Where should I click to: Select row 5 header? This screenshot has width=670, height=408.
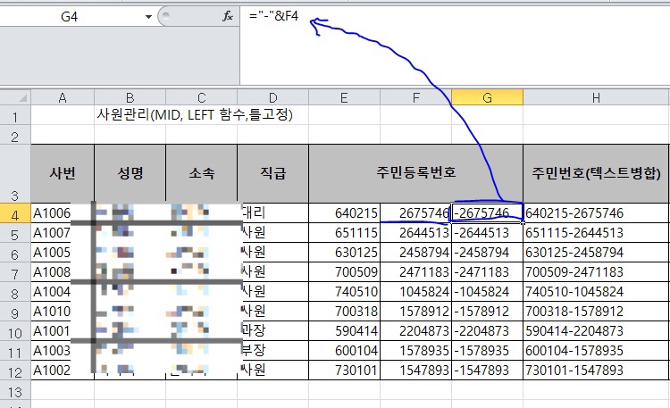15,233
